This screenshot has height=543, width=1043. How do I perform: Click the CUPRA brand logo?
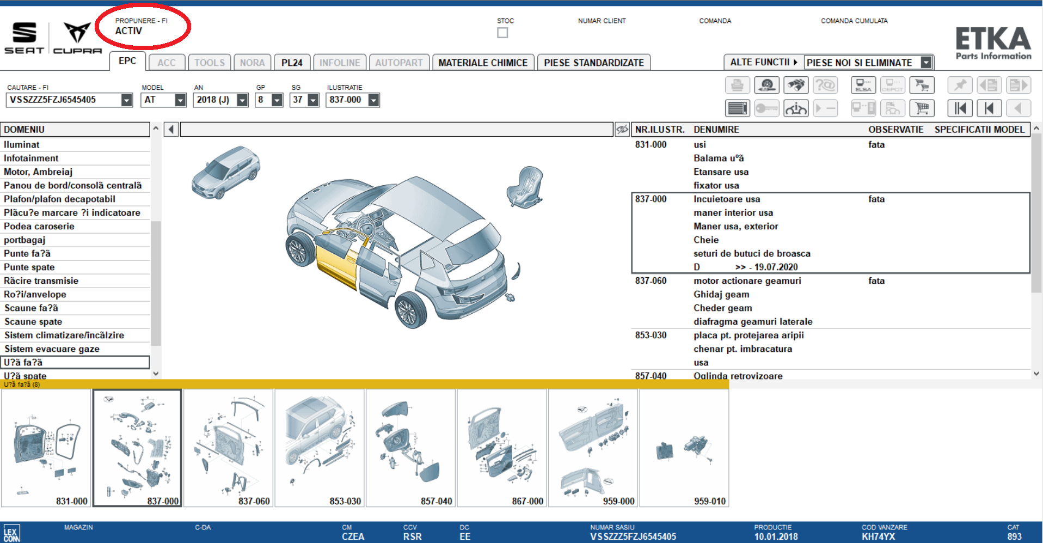(x=77, y=38)
